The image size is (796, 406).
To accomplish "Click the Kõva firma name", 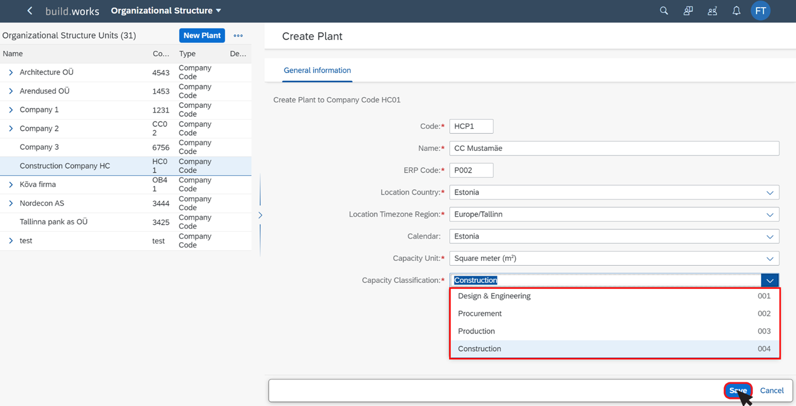I will (x=38, y=184).
